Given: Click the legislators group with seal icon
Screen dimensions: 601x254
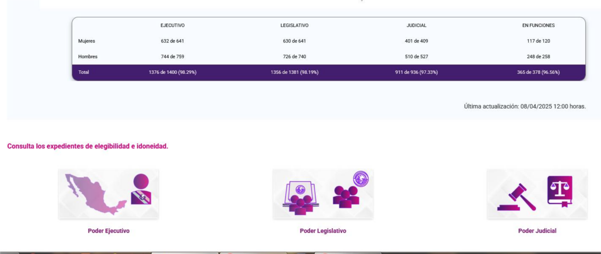Looking at the screenshot, I should tap(349, 189).
